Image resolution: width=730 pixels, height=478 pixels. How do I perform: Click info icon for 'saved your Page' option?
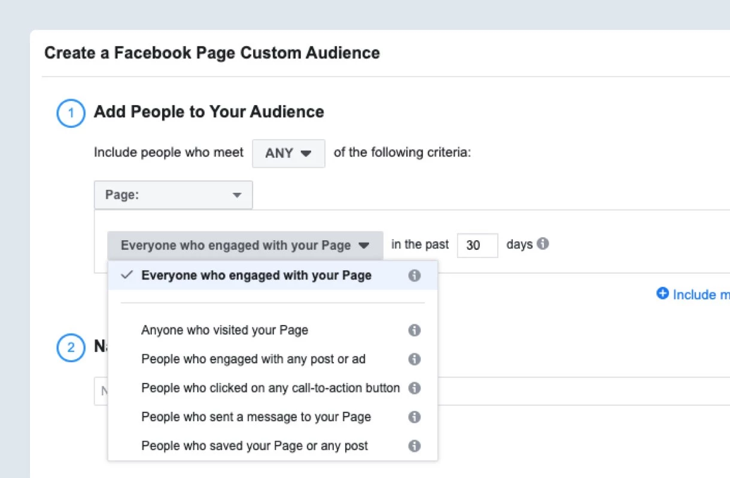click(x=414, y=446)
